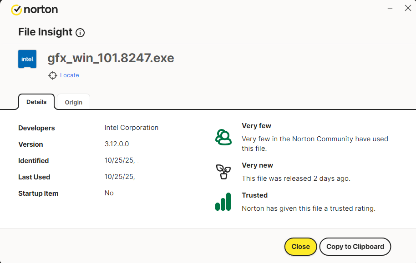Click the Norton Community users icon
The width and height of the screenshot is (416, 263).
[x=223, y=137]
